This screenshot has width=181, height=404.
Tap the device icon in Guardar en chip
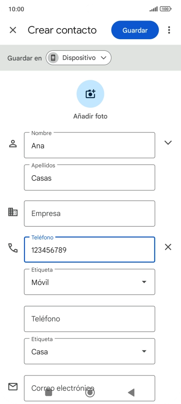53,58
